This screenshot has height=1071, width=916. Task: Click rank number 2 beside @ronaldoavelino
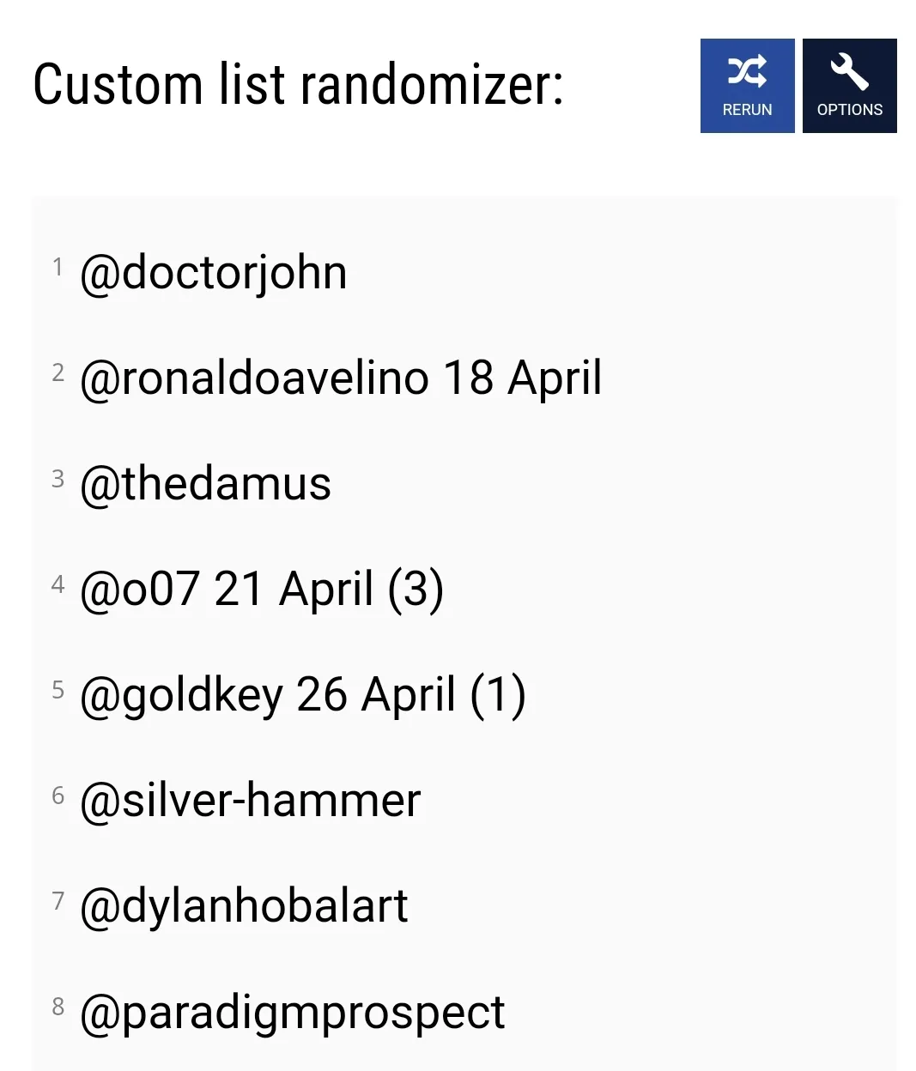point(58,372)
